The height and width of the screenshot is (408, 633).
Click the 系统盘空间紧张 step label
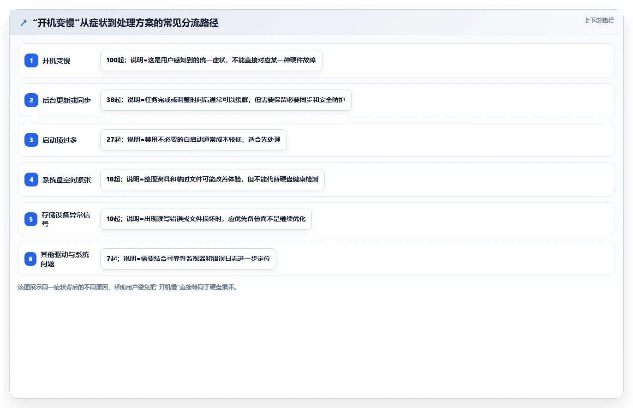click(66, 180)
